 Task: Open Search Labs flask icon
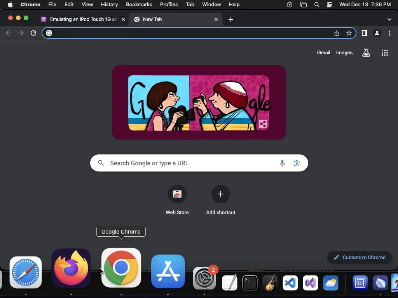click(366, 53)
